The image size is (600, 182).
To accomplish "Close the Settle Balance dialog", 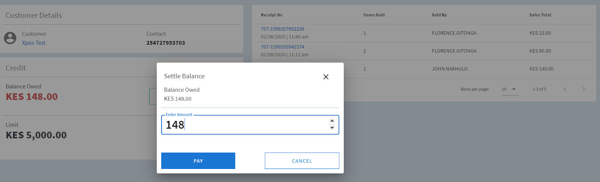I will 326,77.
